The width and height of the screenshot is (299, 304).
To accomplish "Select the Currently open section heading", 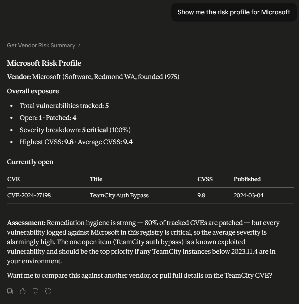I will point(30,162).
